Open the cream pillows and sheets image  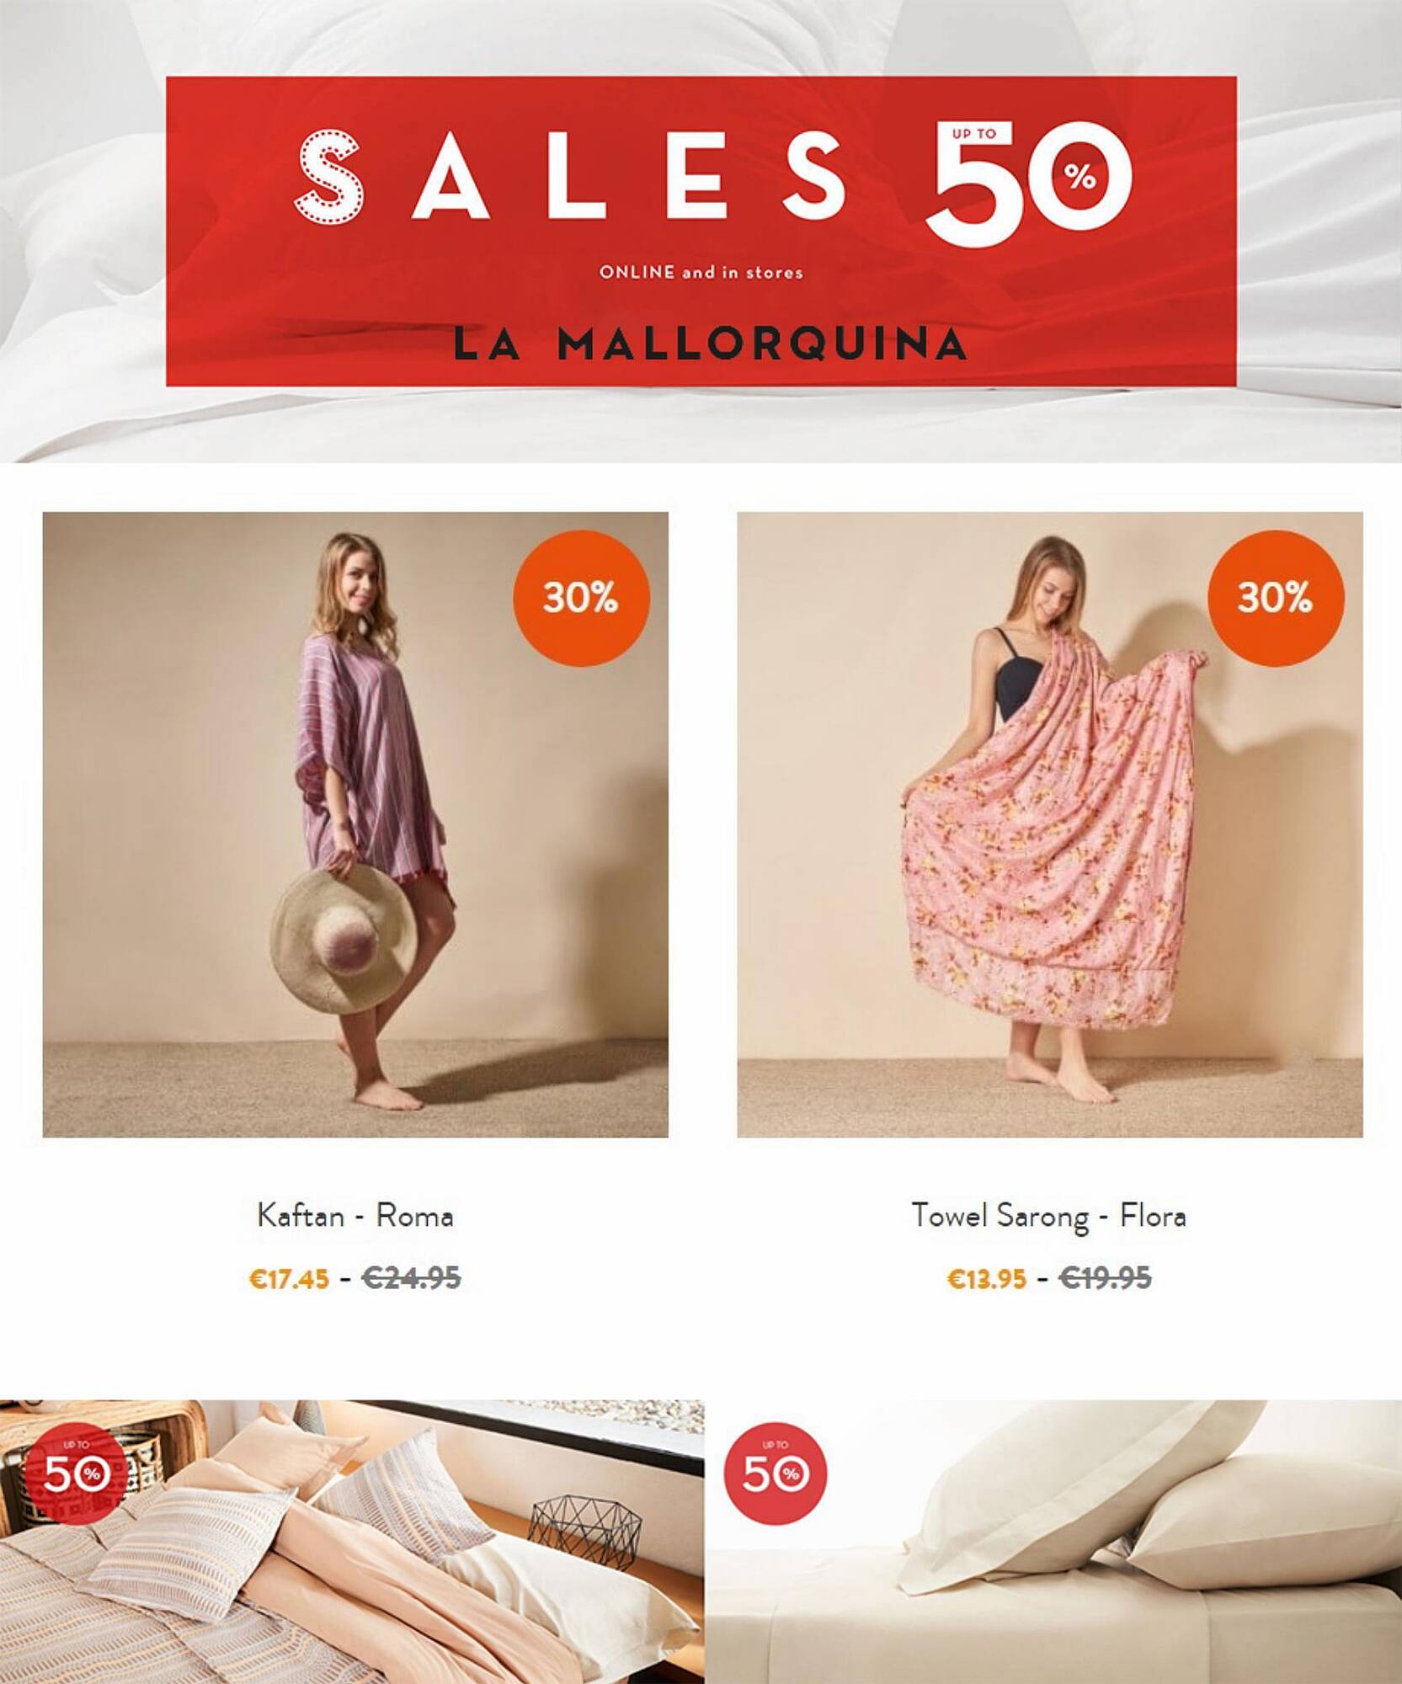coord(1053,1542)
